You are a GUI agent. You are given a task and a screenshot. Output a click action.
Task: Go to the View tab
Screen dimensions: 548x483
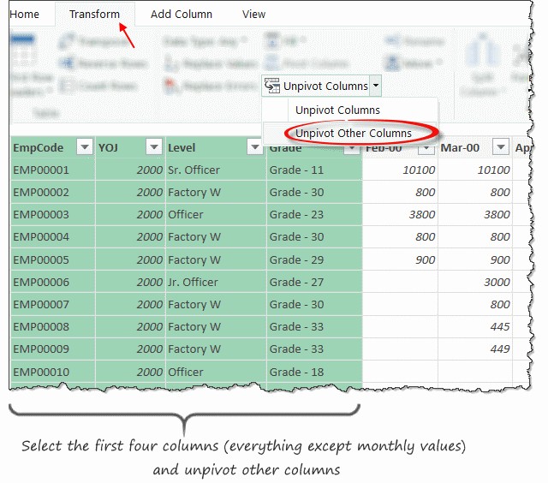click(x=253, y=14)
